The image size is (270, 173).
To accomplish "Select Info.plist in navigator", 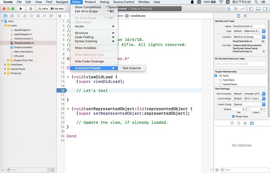I will (x=19, y=56).
